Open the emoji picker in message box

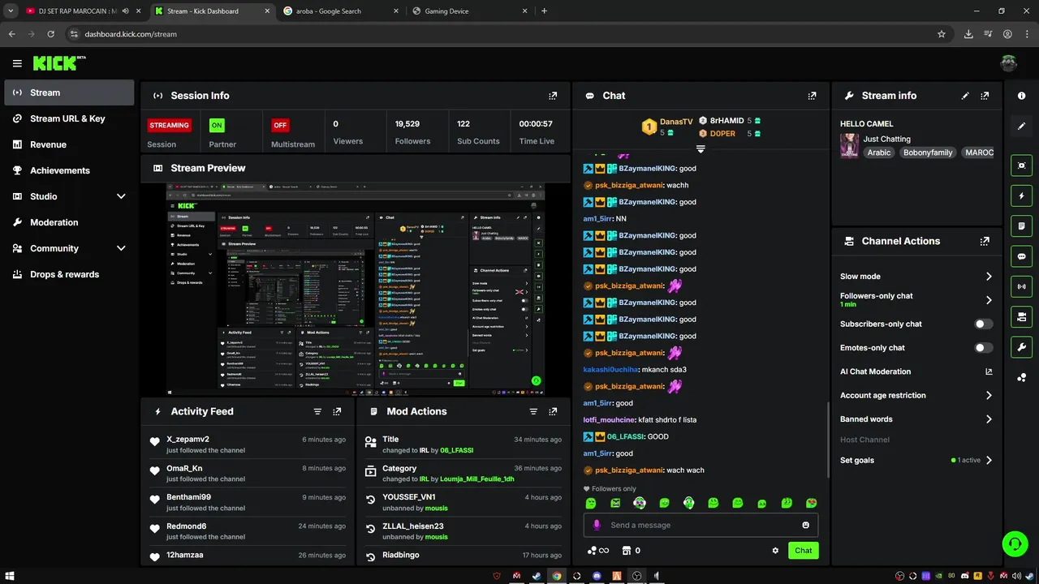click(x=806, y=525)
